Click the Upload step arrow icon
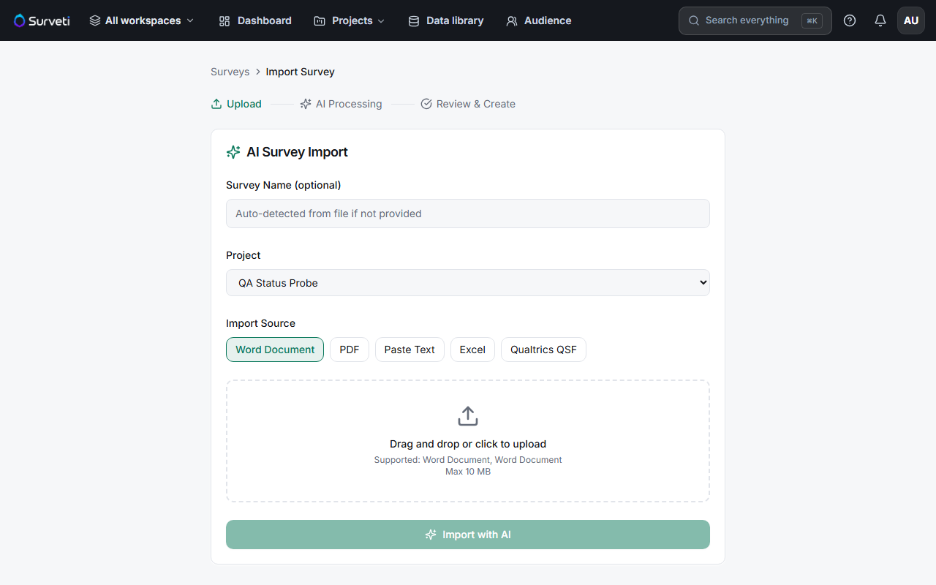Screen dimensions: 936x585 point(216,104)
